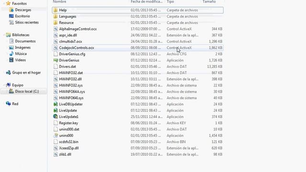Sort by the Nombre column header
306x172 pixels.
tap(59, 1)
